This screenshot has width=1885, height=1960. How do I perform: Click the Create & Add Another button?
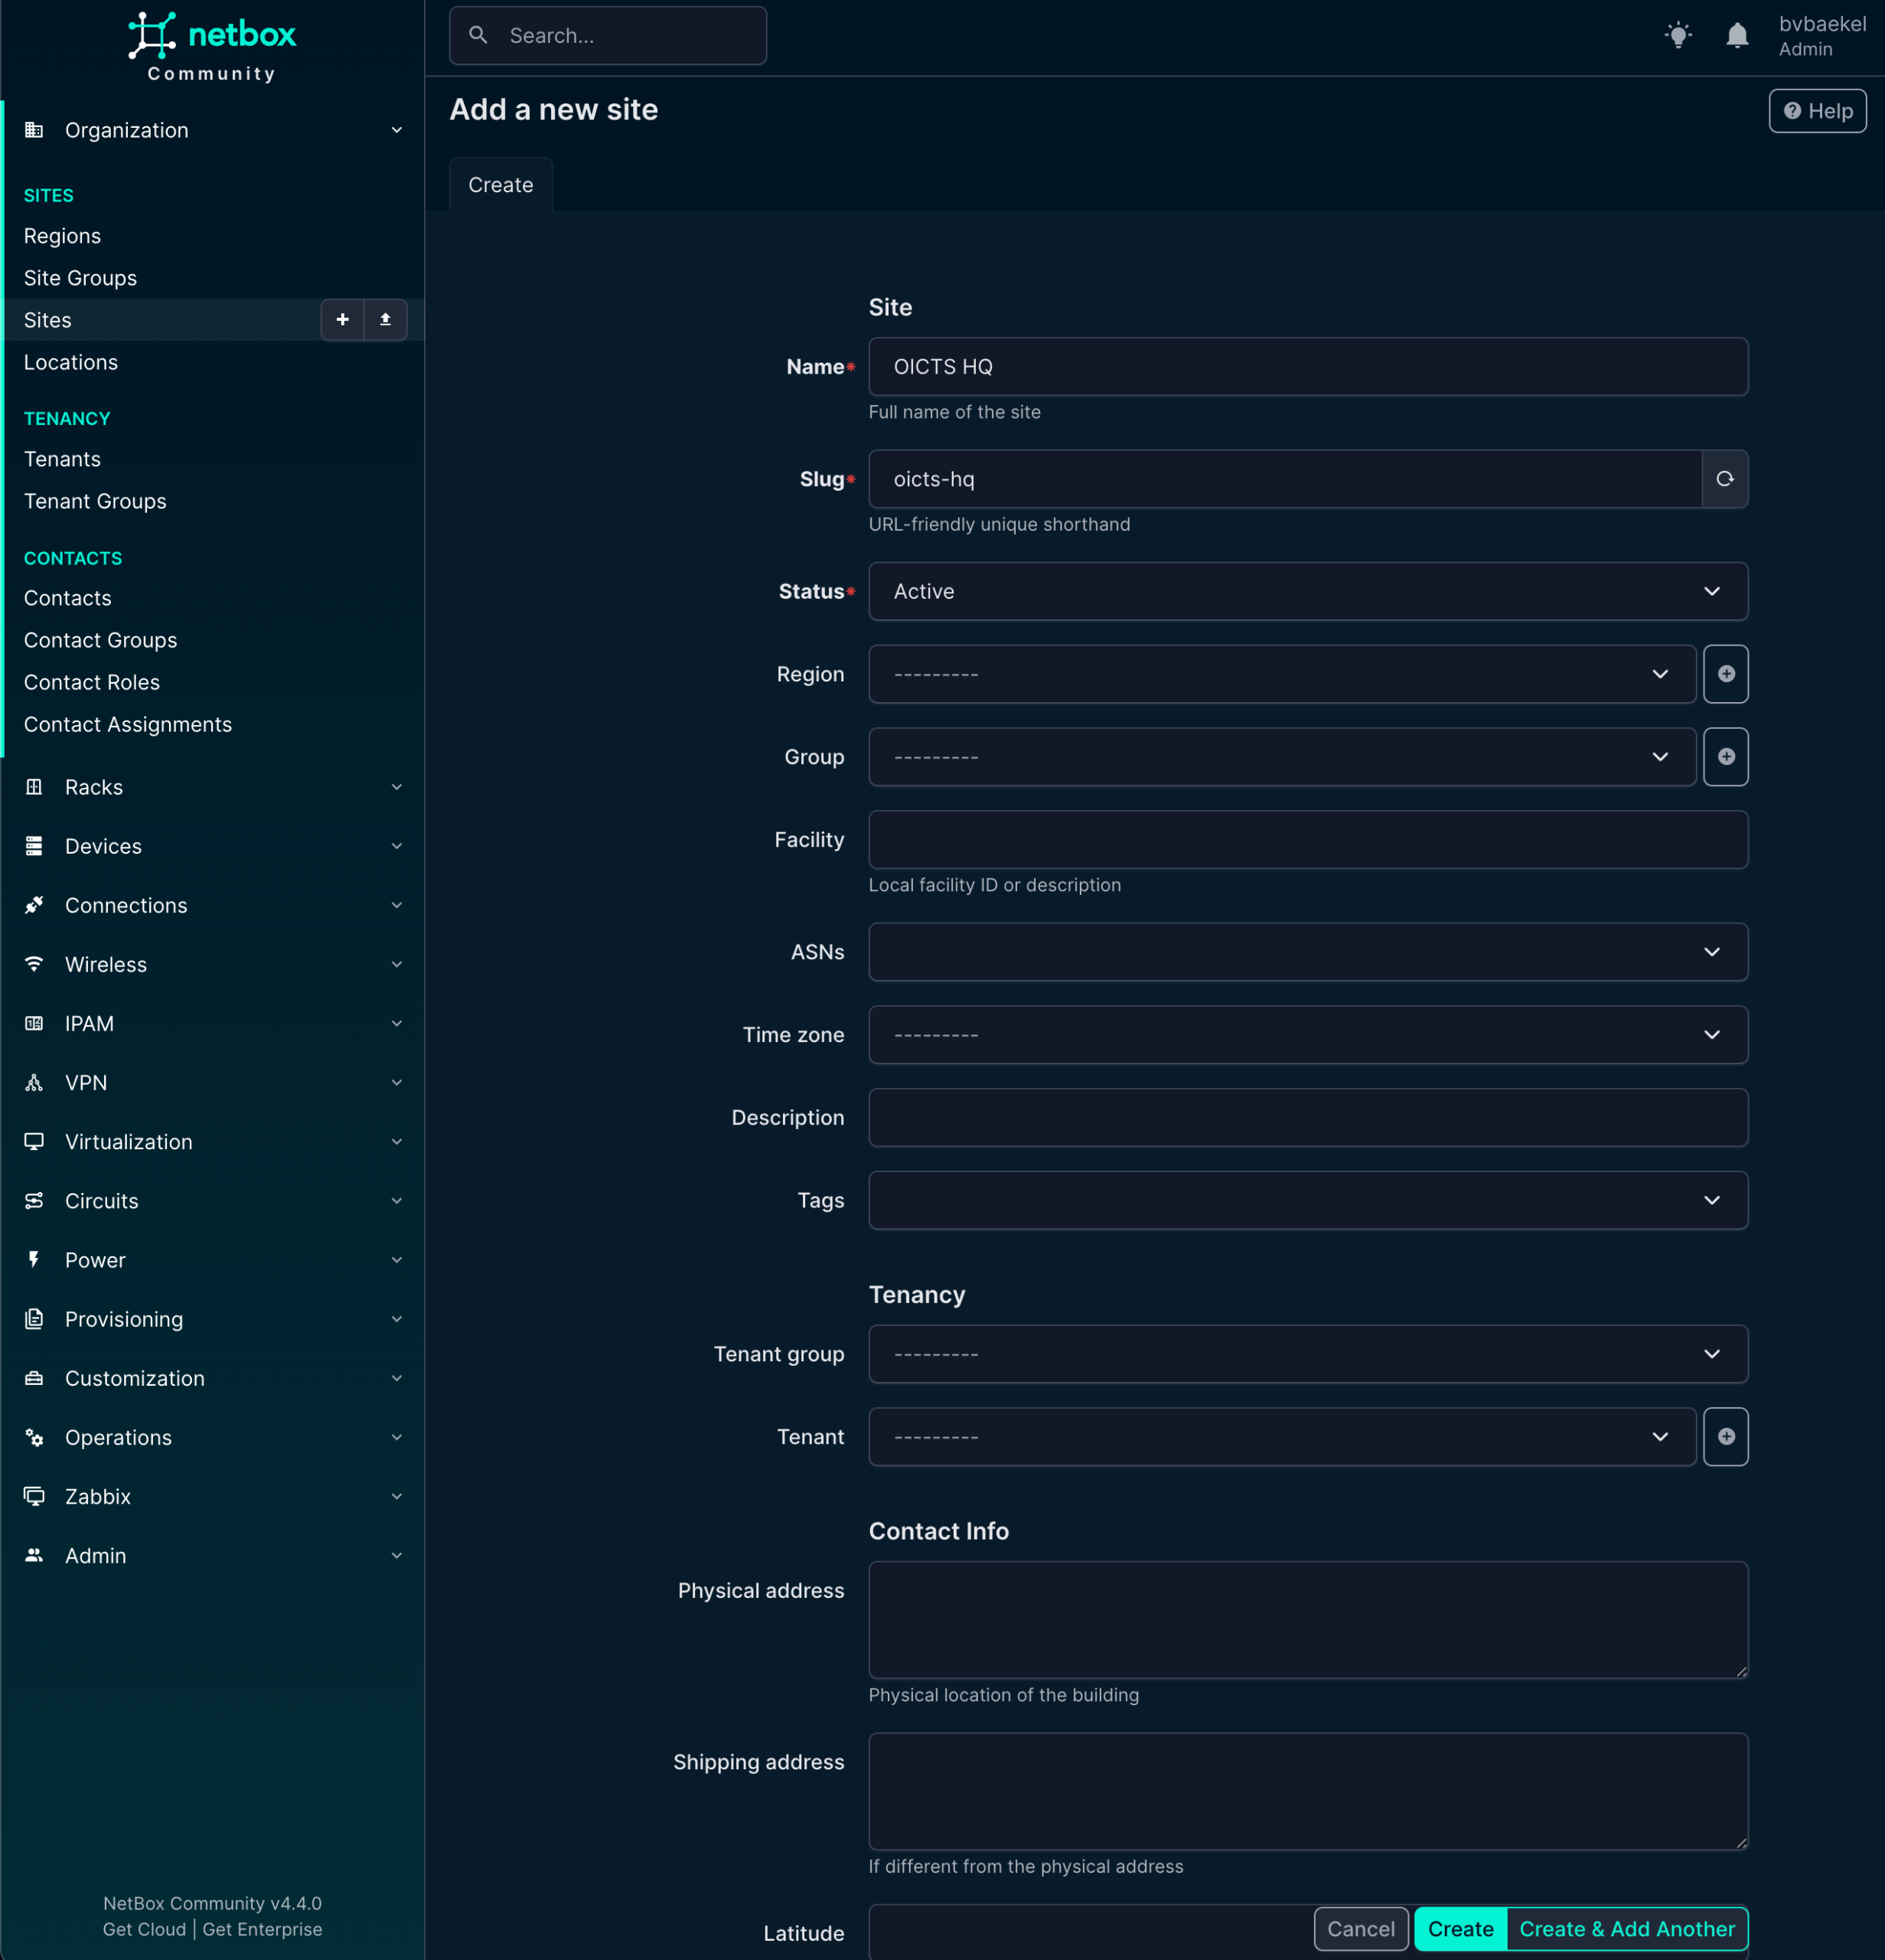[1626, 1929]
